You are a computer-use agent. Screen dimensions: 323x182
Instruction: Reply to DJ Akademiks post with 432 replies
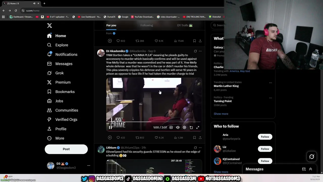(121, 138)
